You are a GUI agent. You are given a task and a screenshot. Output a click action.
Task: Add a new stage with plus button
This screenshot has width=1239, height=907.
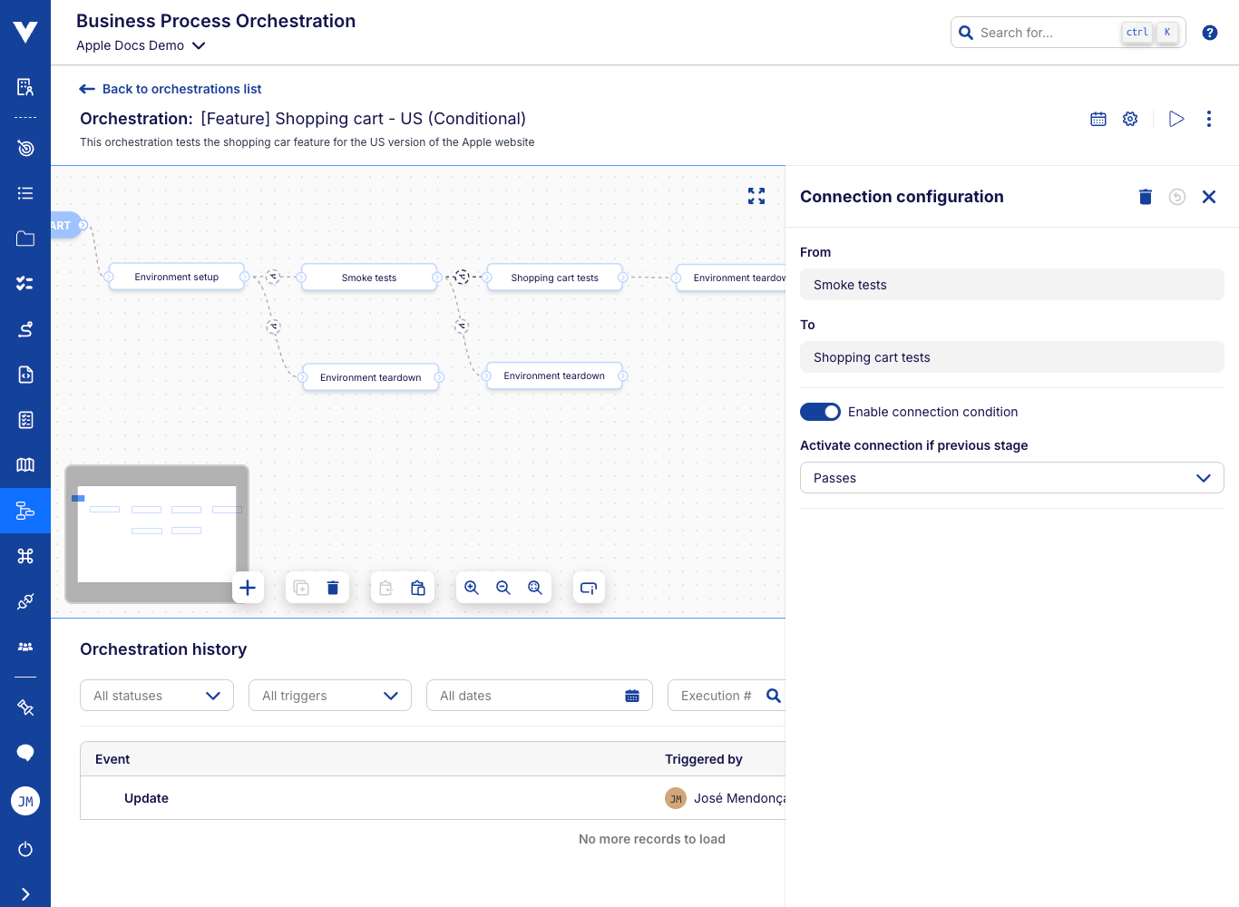pyautogui.click(x=248, y=588)
